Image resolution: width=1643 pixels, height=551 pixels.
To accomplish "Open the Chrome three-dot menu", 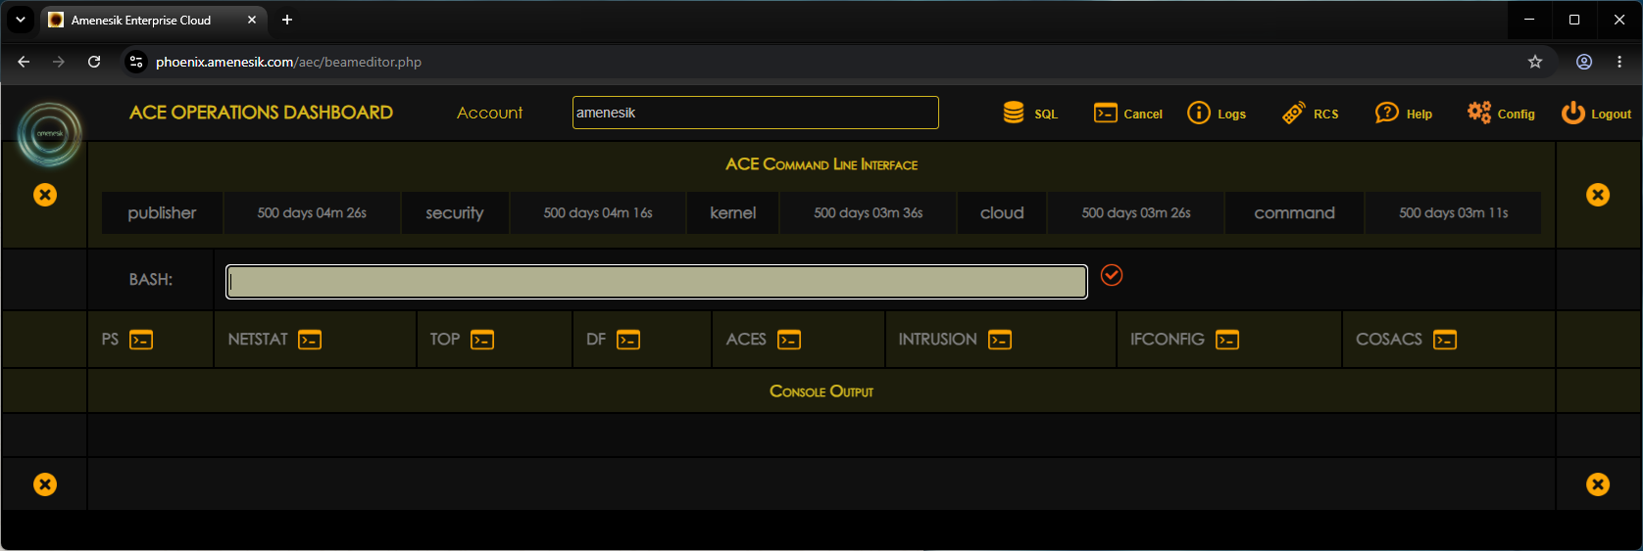I will click(1619, 62).
